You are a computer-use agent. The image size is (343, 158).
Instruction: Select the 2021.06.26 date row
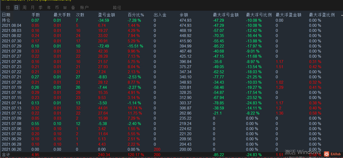click(x=171, y=149)
